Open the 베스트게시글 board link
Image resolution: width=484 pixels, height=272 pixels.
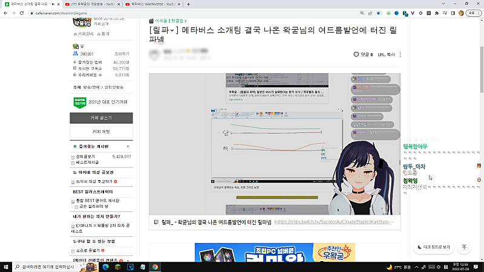coord(87,162)
